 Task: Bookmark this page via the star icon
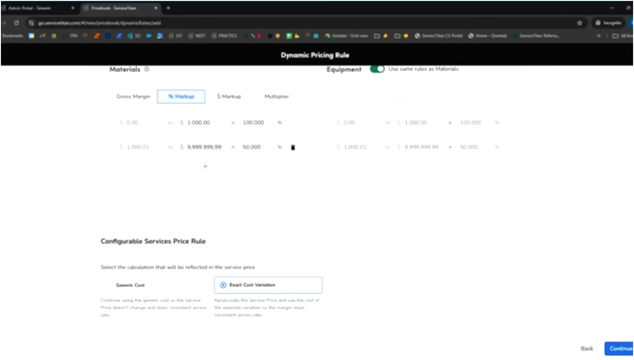[x=579, y=23]
